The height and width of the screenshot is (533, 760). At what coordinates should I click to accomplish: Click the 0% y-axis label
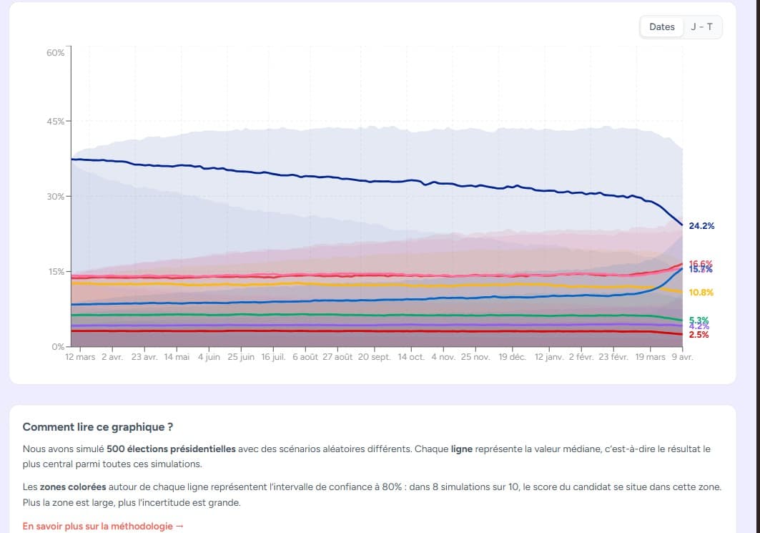59,347
